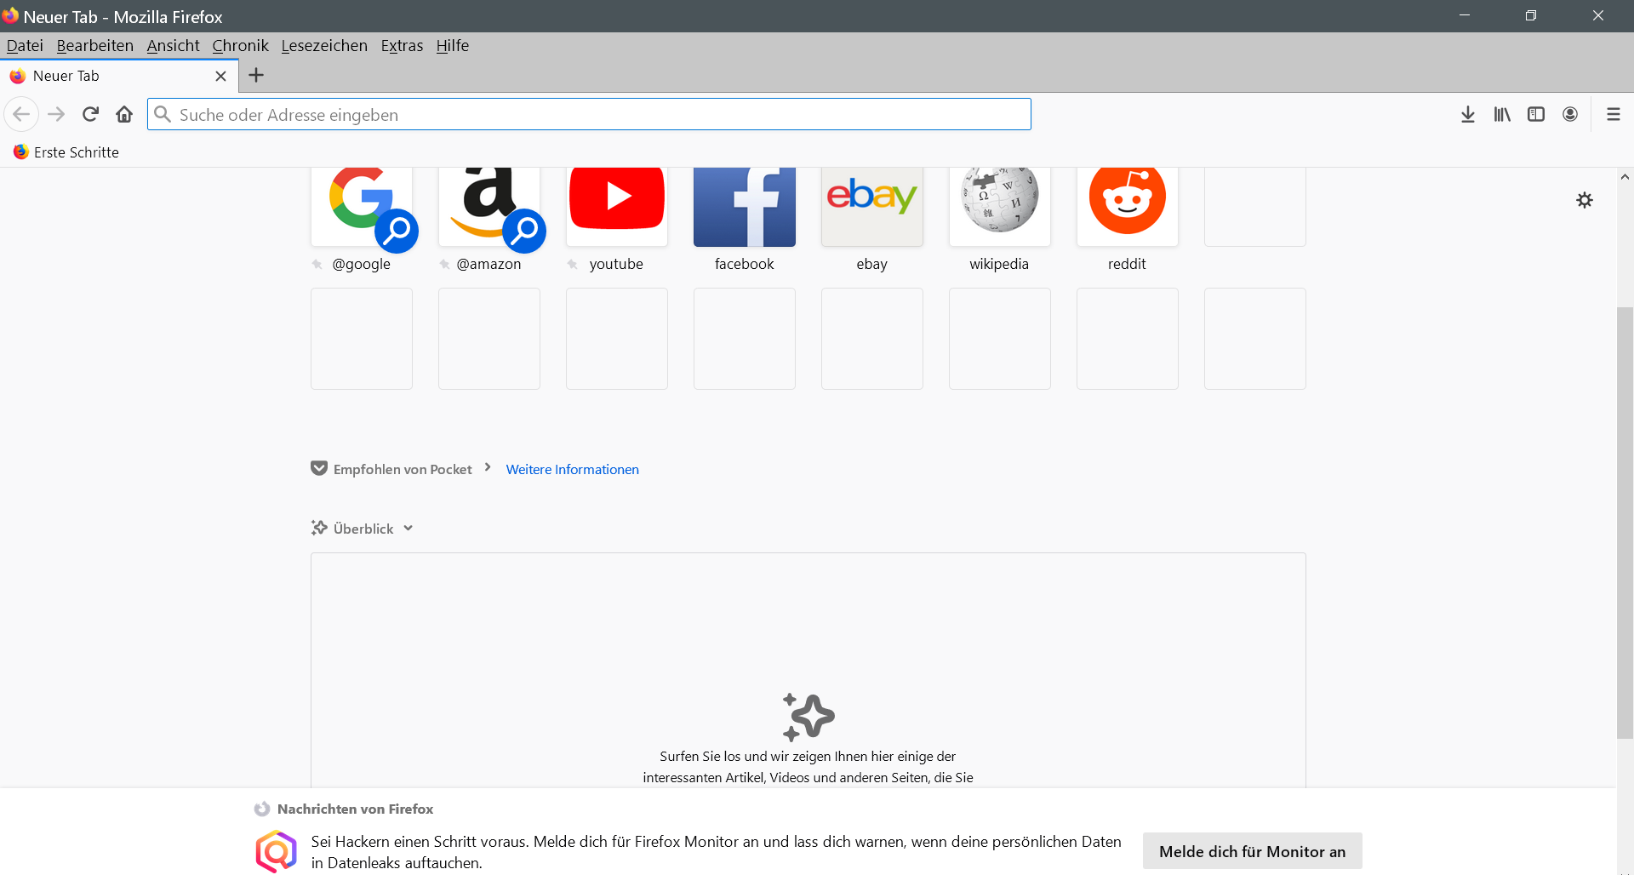Close the Neuer Tab tab

[220, 76]
